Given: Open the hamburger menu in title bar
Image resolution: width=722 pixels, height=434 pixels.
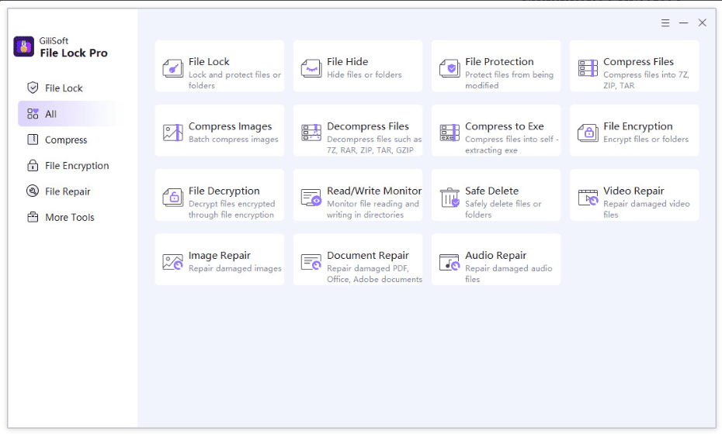Looking at the screenshot, I should click(665, 23).
